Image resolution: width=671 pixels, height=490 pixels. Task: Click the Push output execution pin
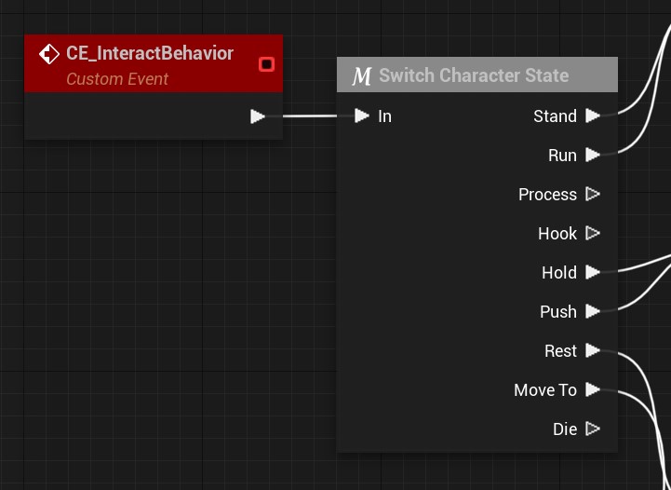tap(593, 312)
